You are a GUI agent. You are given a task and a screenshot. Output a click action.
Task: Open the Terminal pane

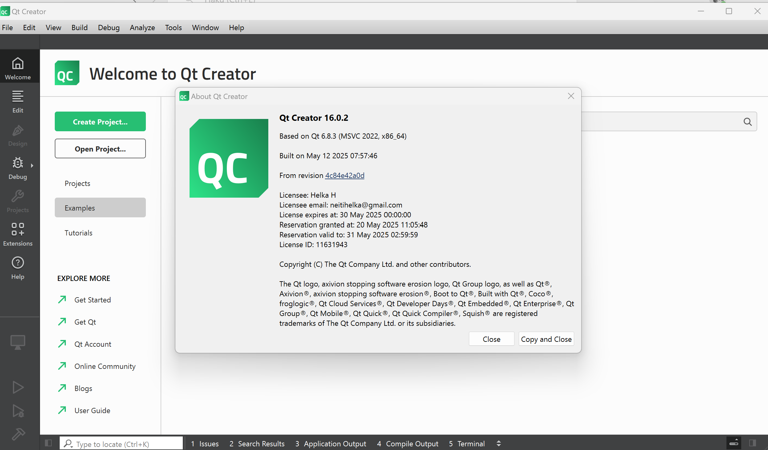(x=467, y=444)
